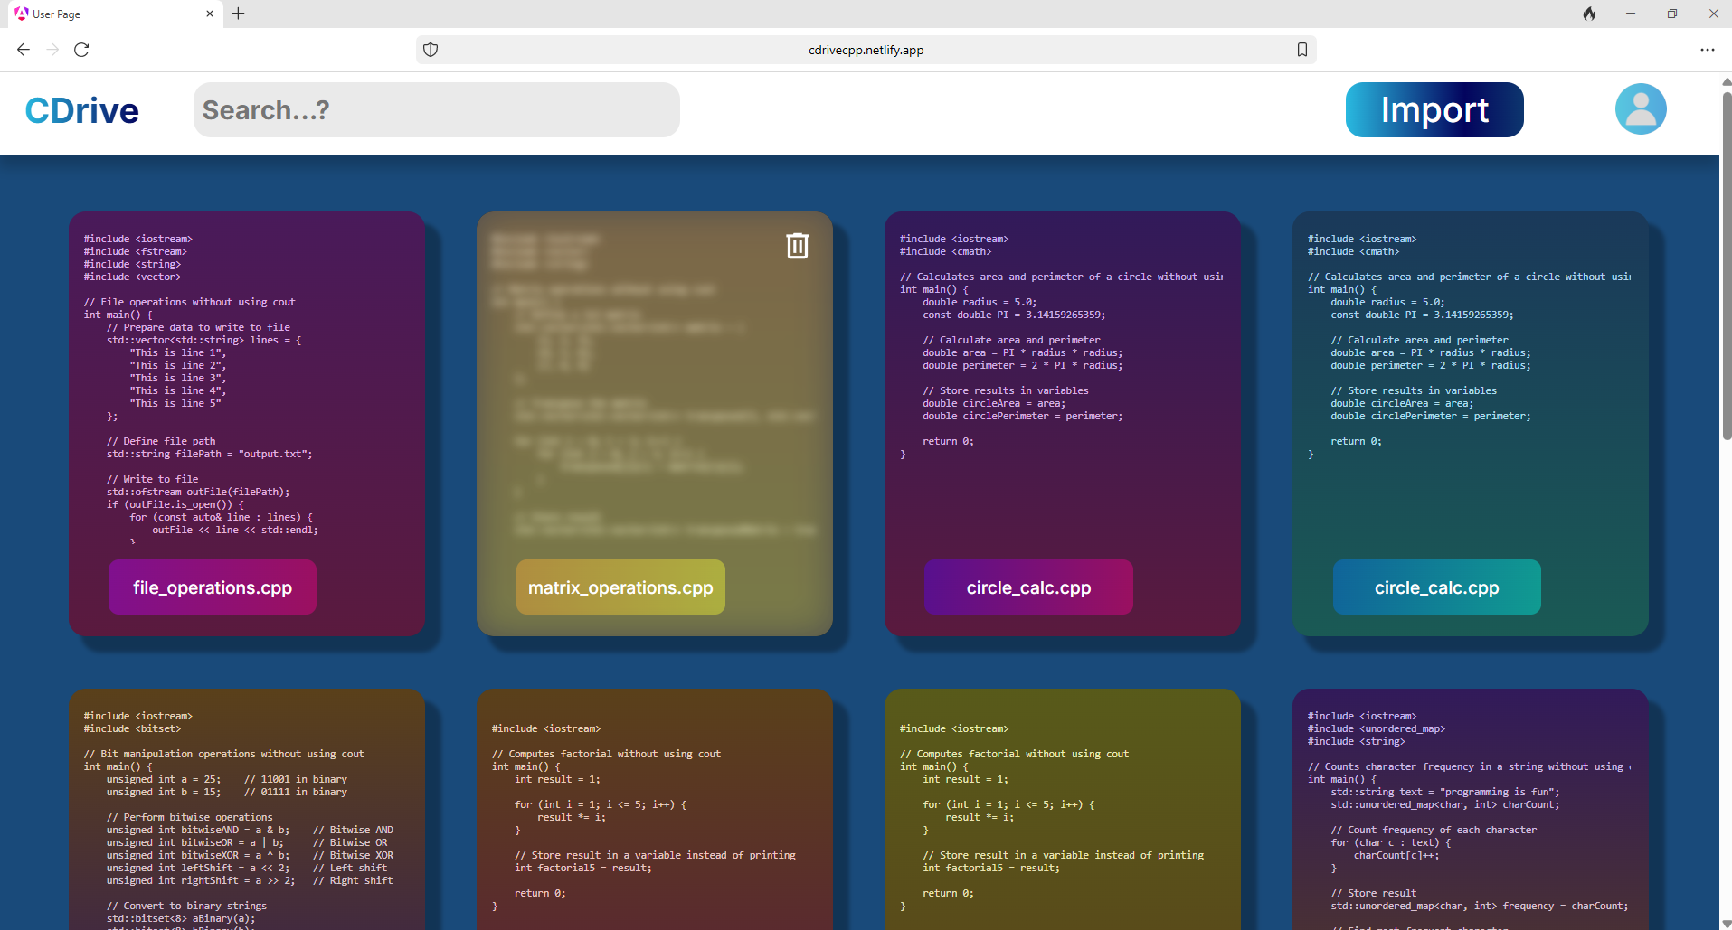1732x930 pixels.
Task: Click the scrollbar down arrow
Action: [x=1726, y=923]
